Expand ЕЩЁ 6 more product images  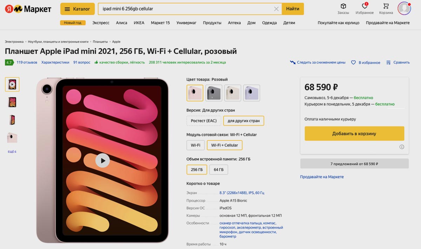tap(12, 152)
